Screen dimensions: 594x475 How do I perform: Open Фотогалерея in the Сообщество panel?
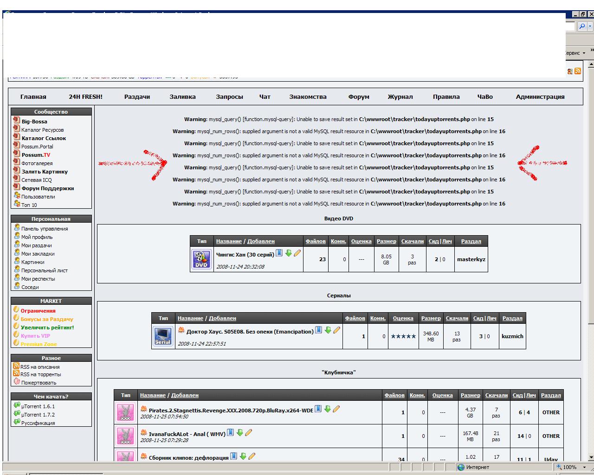pyautogui.click(x=37, y=163)
